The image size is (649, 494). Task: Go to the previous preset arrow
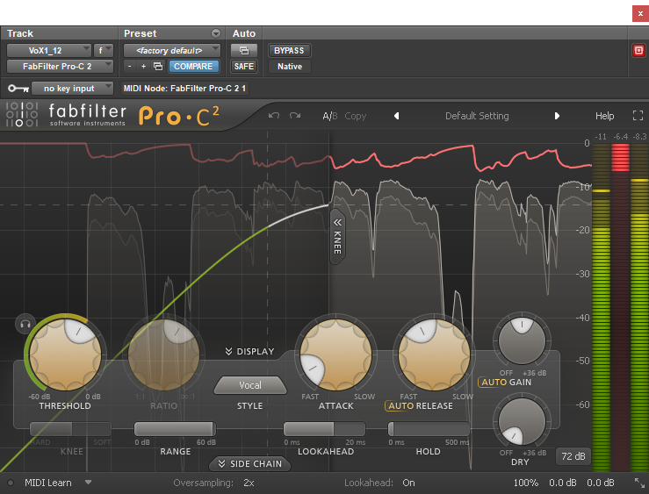click(397, 116)
